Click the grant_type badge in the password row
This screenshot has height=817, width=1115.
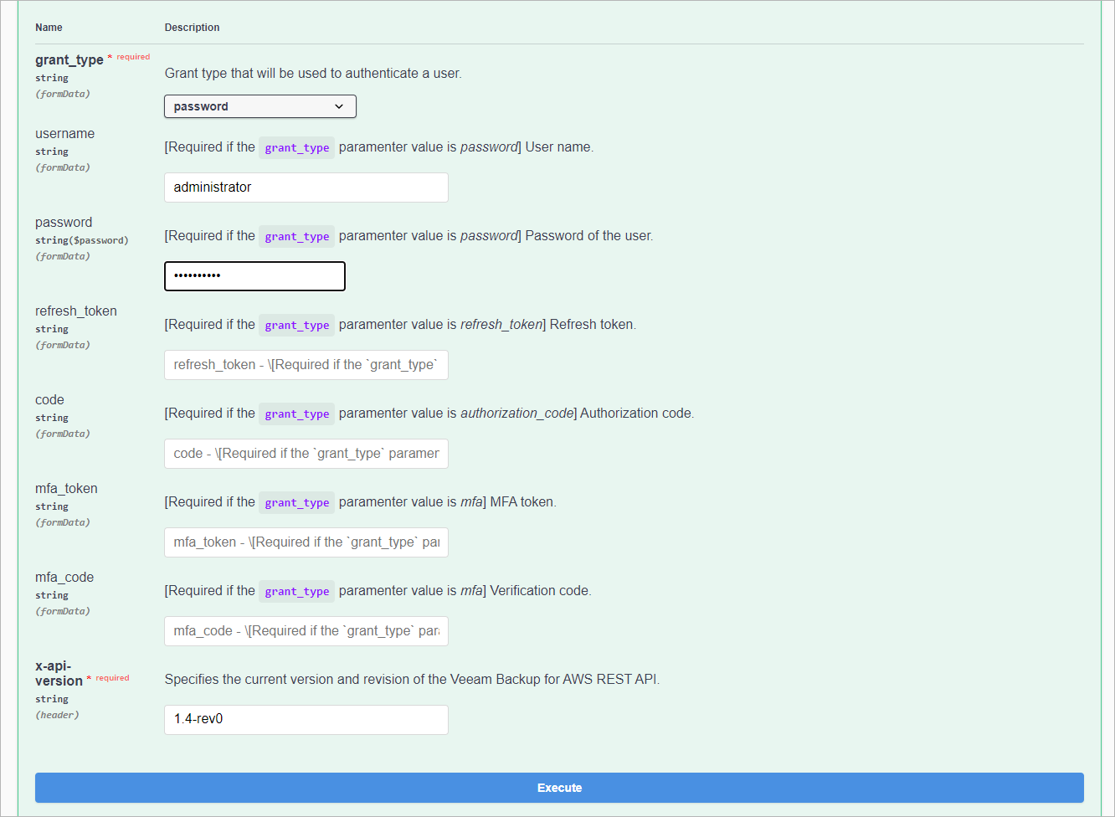(x=296, y=236)
